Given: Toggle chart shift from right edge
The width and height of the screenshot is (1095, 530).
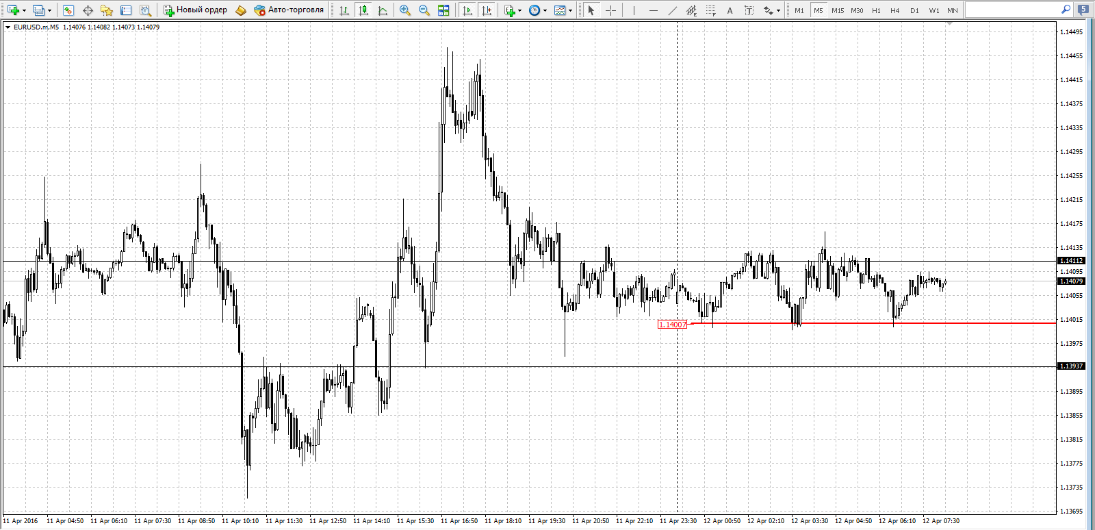Looking at the screenshot, I should tap(487, 10).
